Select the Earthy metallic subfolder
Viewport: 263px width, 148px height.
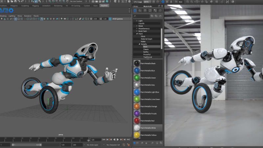point(146,52)
